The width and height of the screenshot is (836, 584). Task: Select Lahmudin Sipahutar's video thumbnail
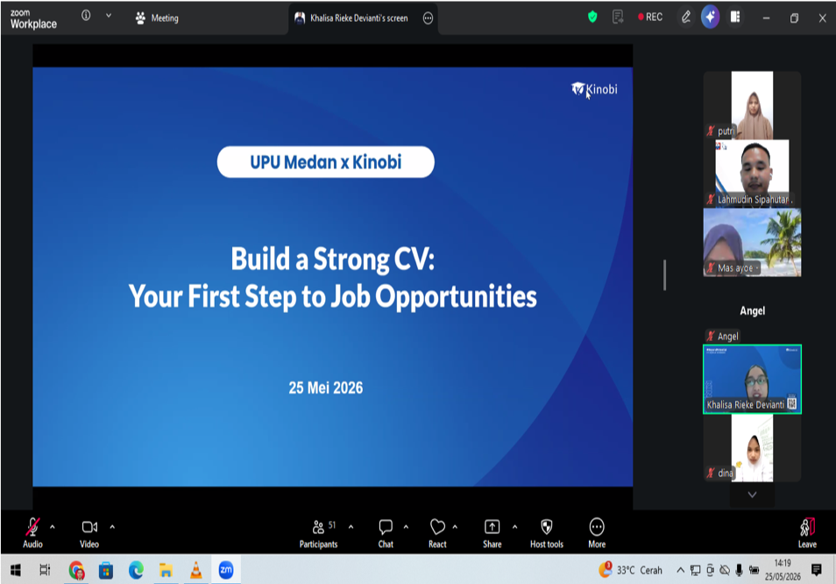[752, 174]
